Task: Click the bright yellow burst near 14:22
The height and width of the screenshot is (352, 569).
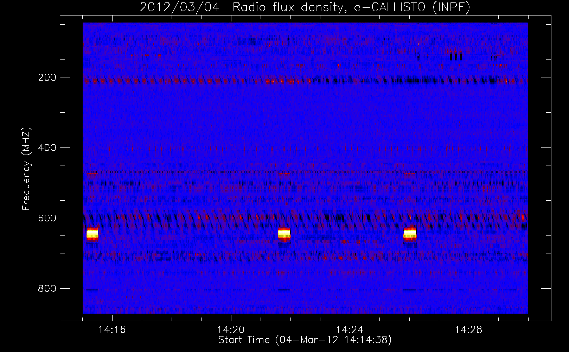Action: [x=284, y=234]
